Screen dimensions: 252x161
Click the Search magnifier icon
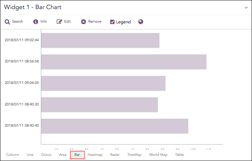point(7,22)
